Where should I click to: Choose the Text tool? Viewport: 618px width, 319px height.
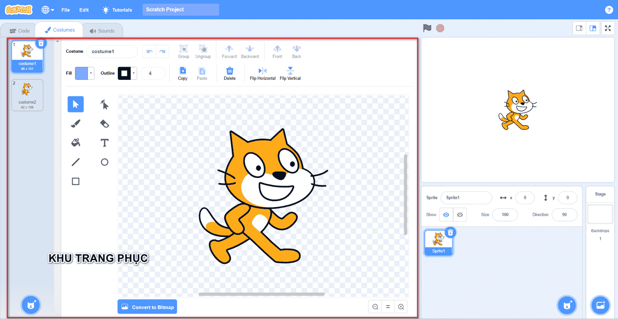tap(105, 143)
